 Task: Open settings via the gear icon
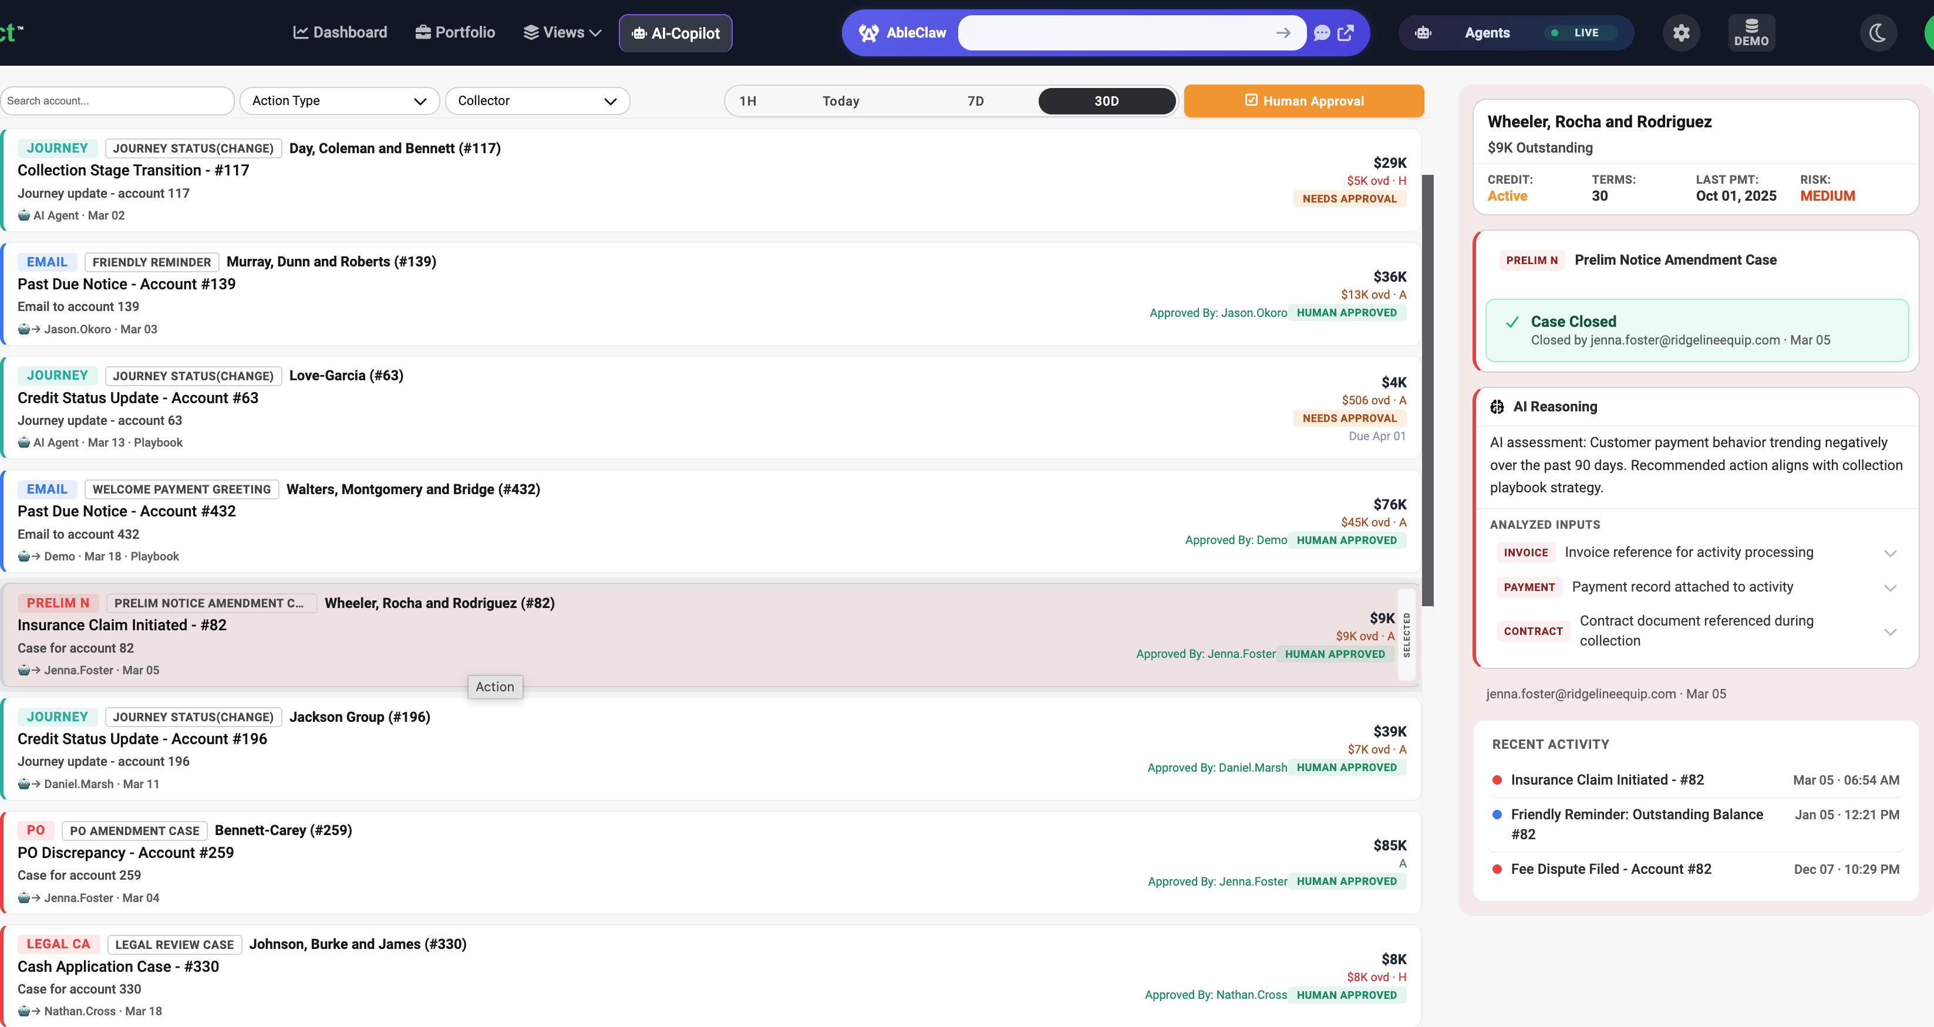(x=1681, y=32)
